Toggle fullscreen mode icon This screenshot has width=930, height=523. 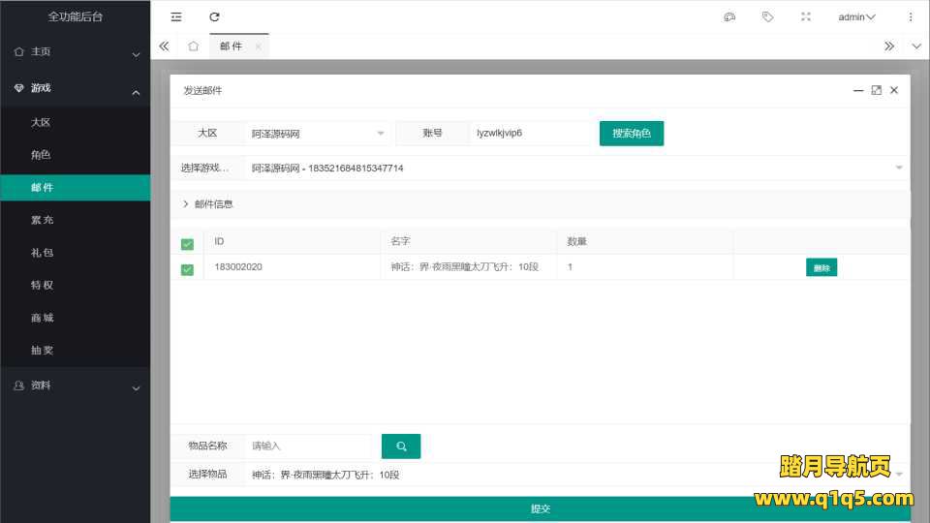(806, 16)
